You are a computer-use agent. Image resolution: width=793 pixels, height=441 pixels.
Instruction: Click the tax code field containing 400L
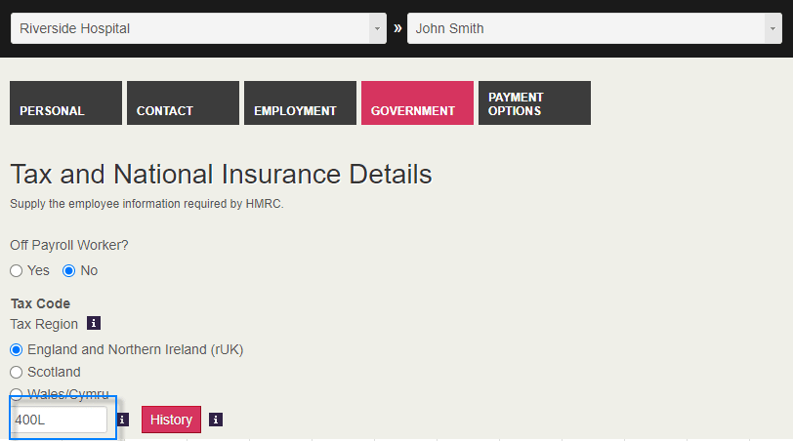60,420
